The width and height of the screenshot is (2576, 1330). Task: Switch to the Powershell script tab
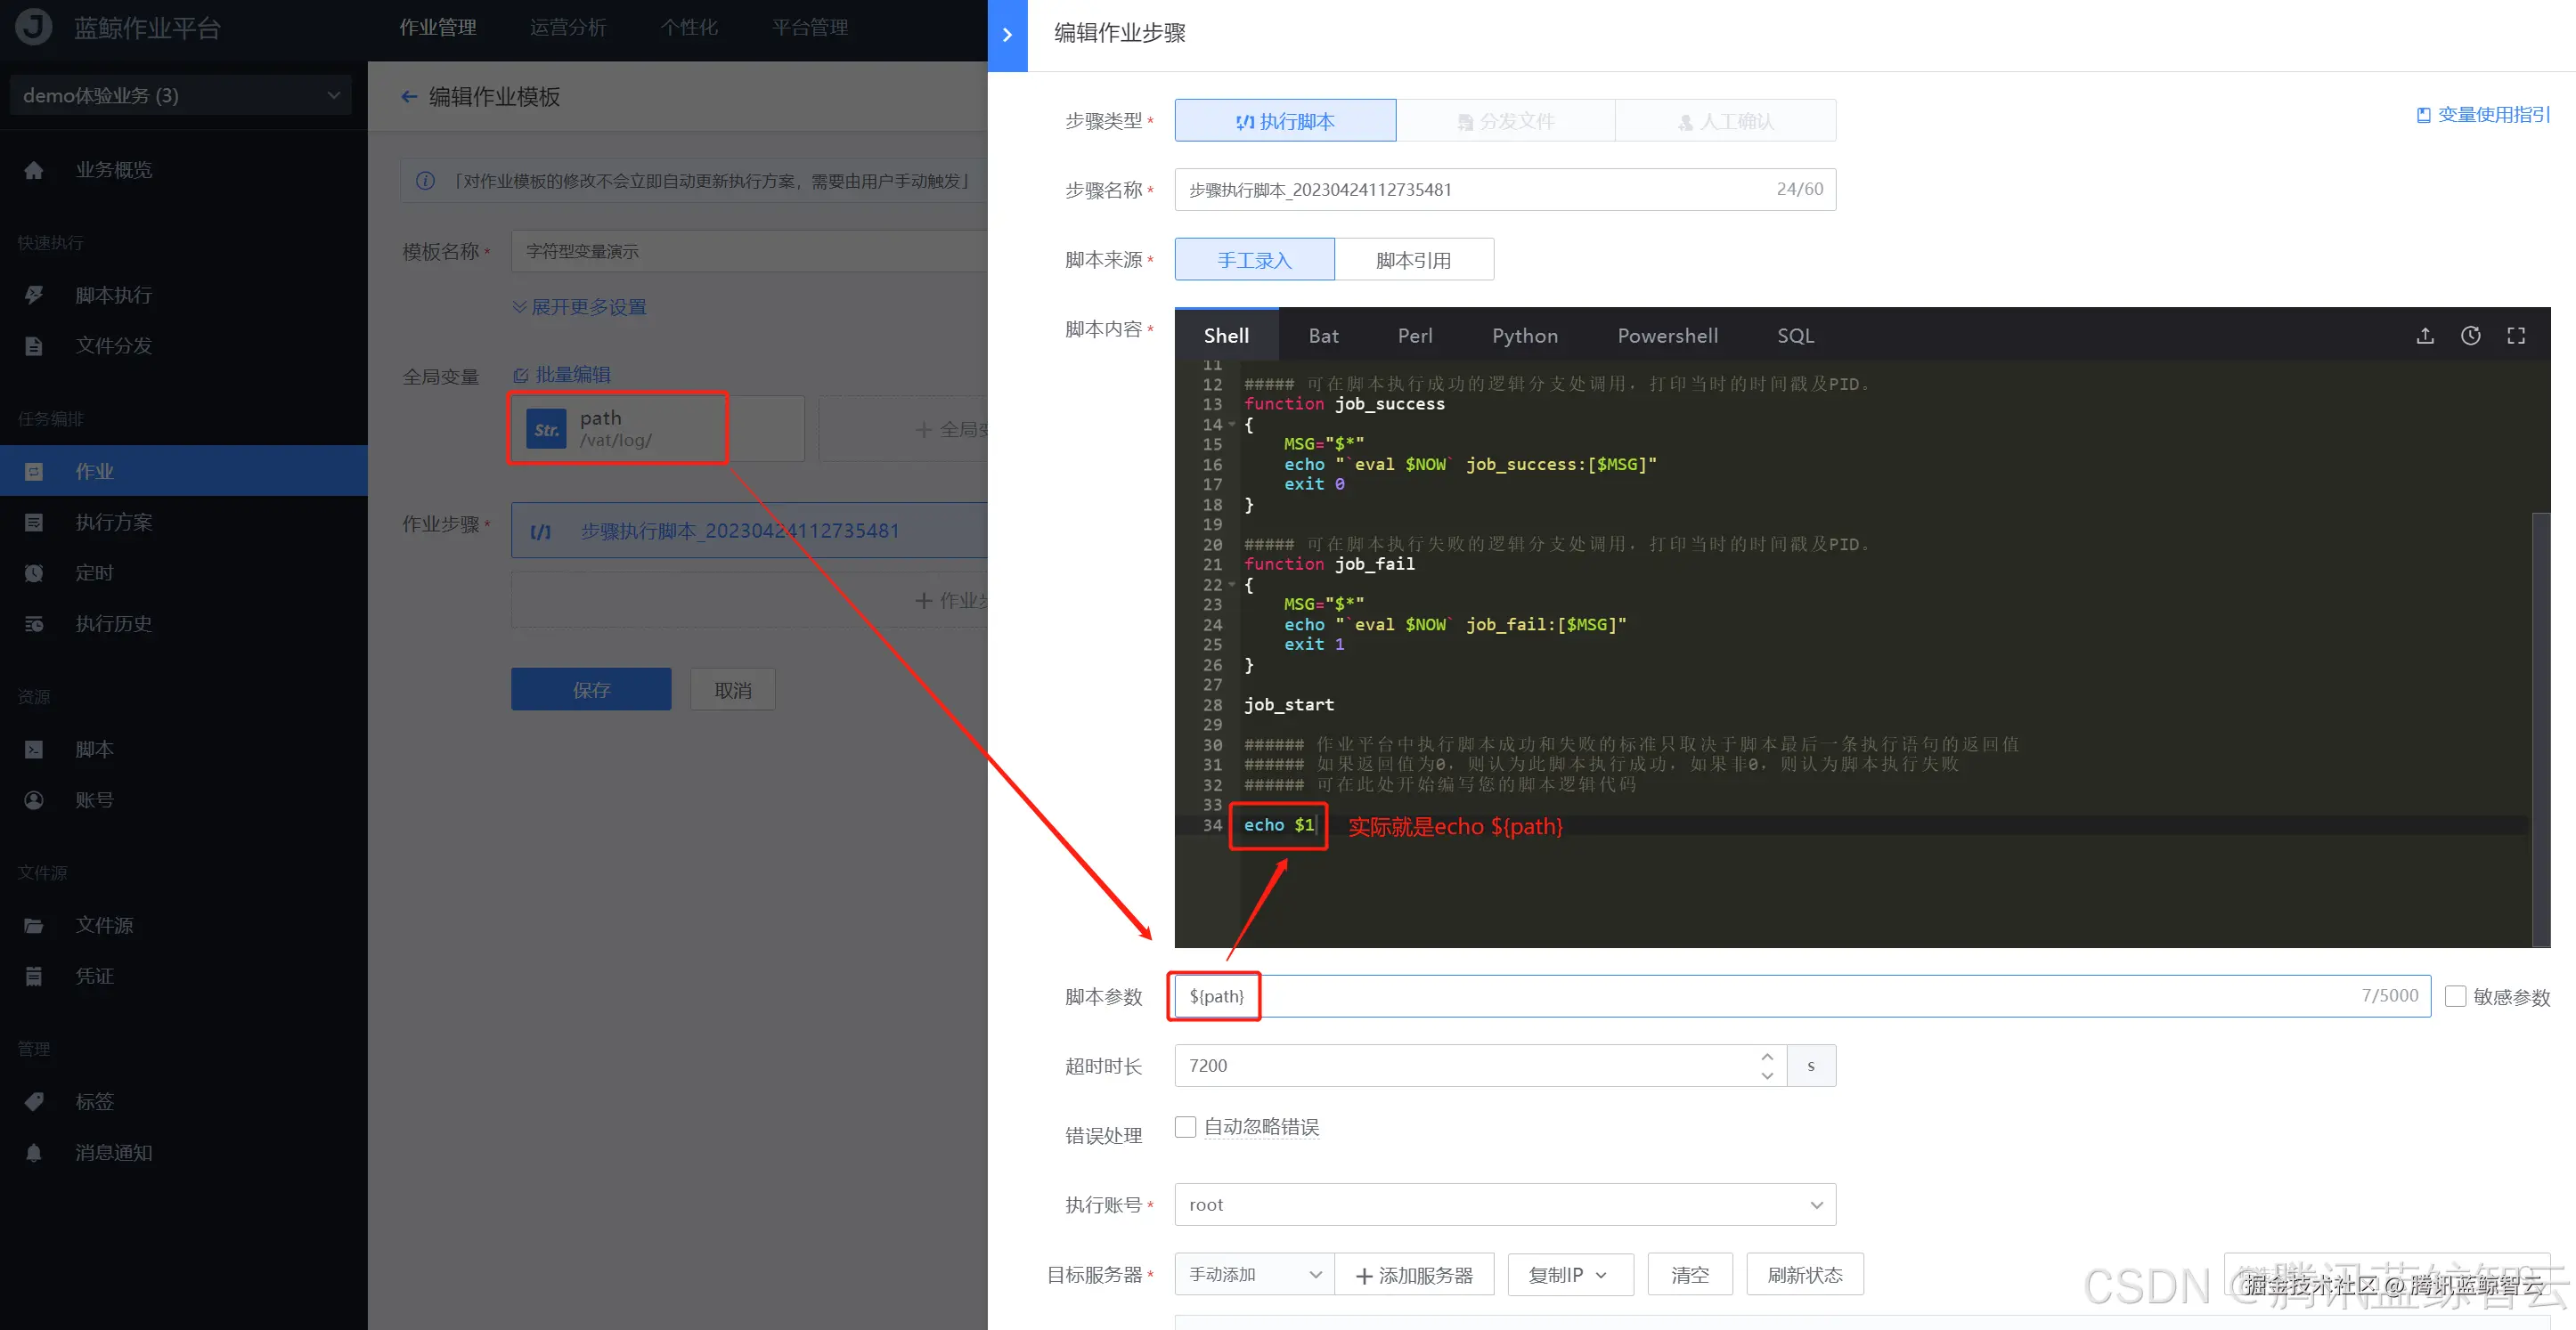tap(1667, 336)
